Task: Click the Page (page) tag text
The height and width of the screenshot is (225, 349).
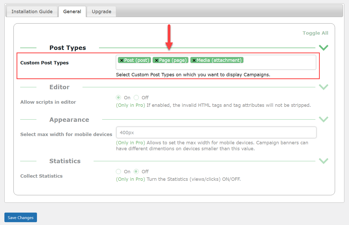Action: (173, 60)
